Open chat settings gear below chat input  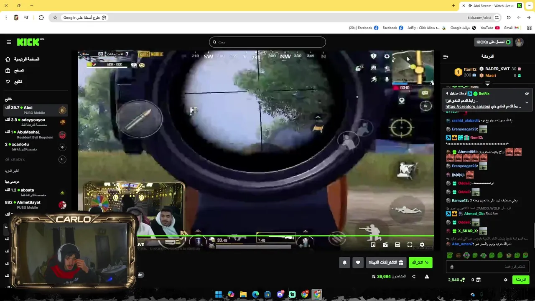506,280
